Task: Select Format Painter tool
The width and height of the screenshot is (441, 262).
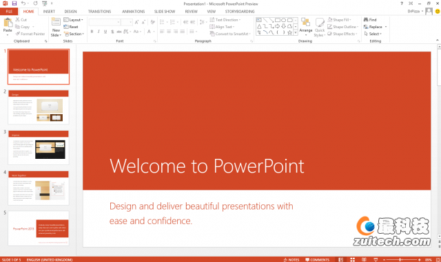Action: (30, 34)
